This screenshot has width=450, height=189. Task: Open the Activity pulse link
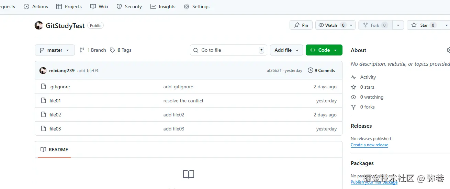click(x=368, y=77)
